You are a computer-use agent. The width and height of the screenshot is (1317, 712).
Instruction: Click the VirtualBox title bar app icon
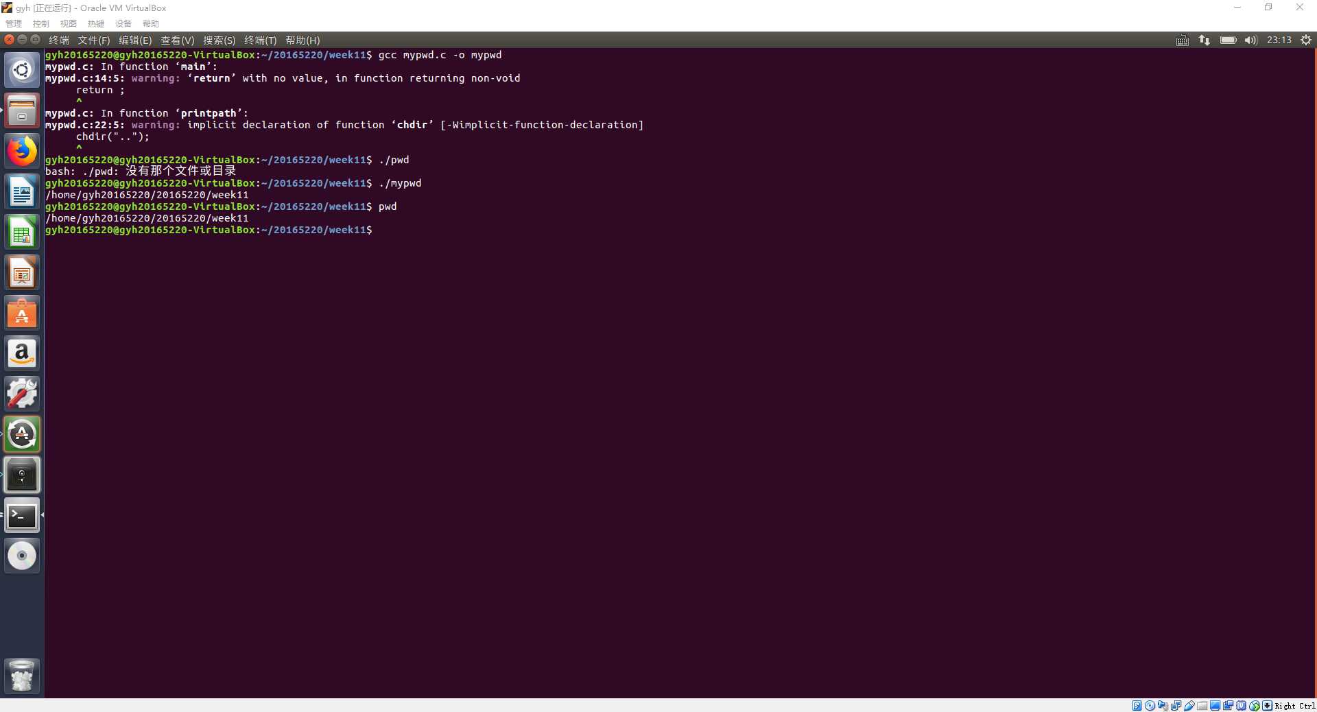[x=7, y=8]
